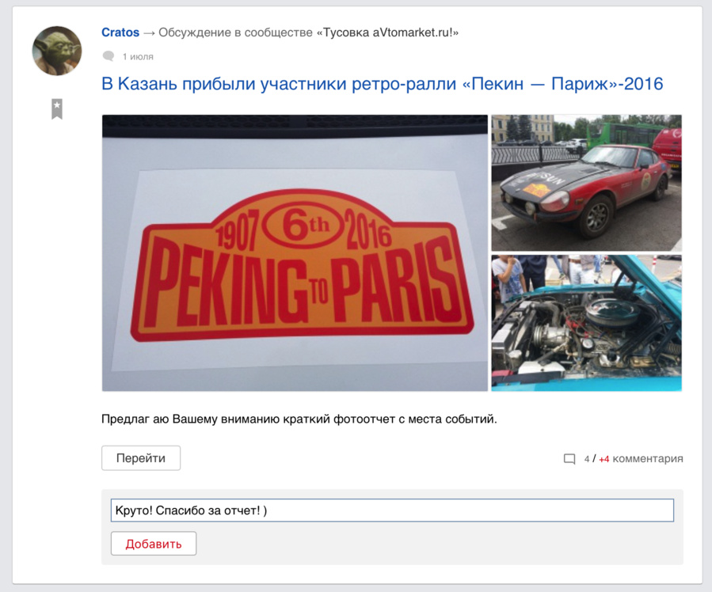This screenshot has height=592, width=712.
Task: Open the turquoise car engine photo
Action: (x=586, y=323)
